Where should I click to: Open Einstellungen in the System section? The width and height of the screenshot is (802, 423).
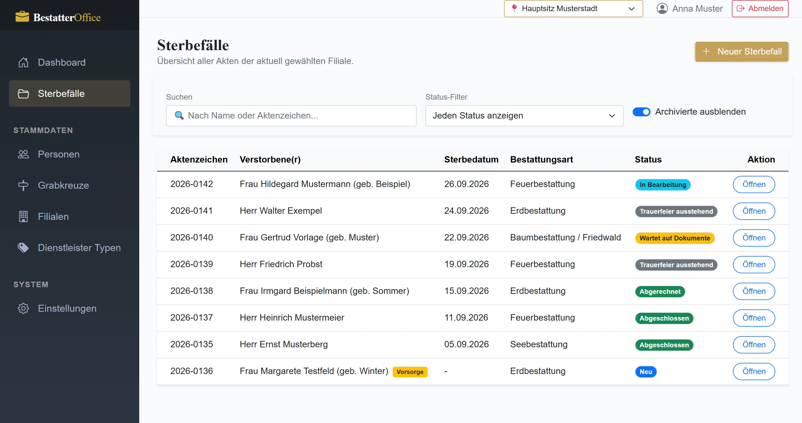[x=70, y=308]
